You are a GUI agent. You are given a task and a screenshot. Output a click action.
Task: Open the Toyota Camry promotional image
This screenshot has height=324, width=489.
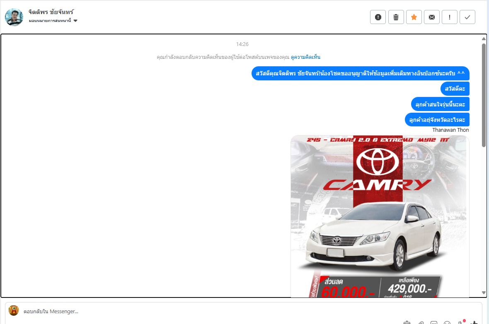pos(380,215)
